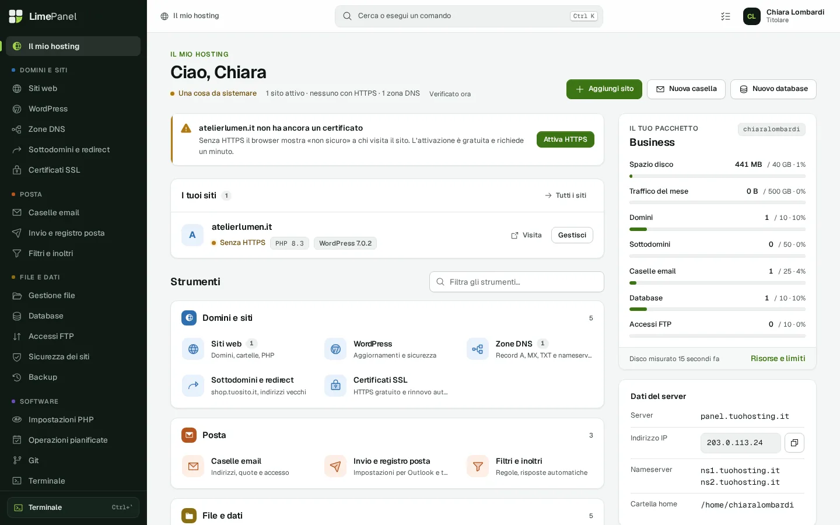Open Sicurezza dei siti sidebar item

(x=73, y=357)
